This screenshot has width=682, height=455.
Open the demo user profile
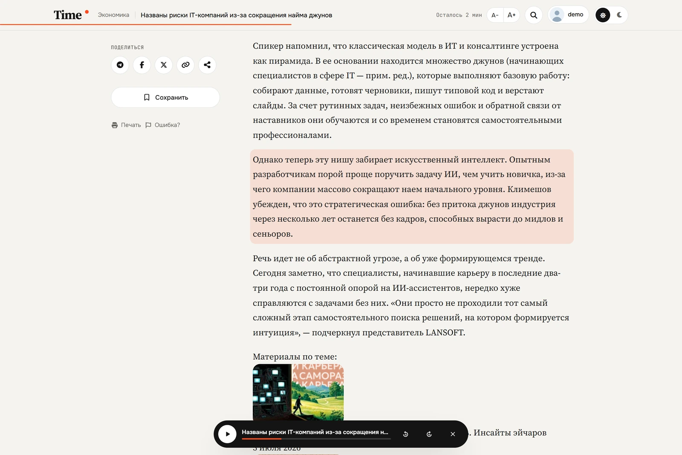tap(568, 15)
